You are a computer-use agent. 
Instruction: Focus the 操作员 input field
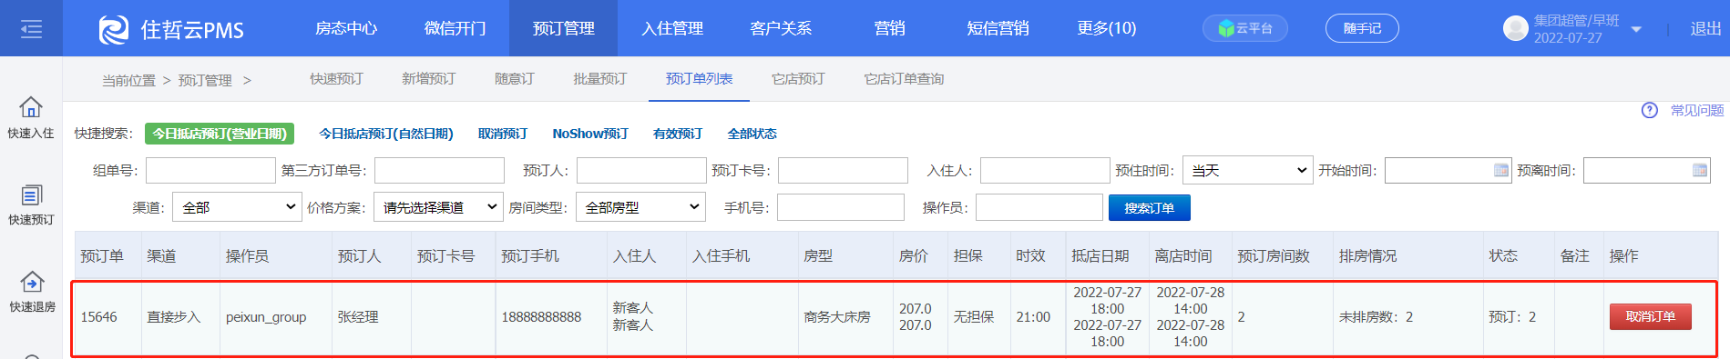1039,207
